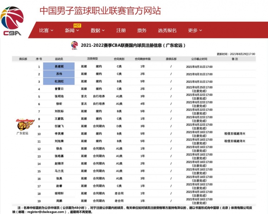The image size is (268, 214).
Task: Click 租借至福建浔兴 note in 李英博 row
Action: [x=235, y=134]
